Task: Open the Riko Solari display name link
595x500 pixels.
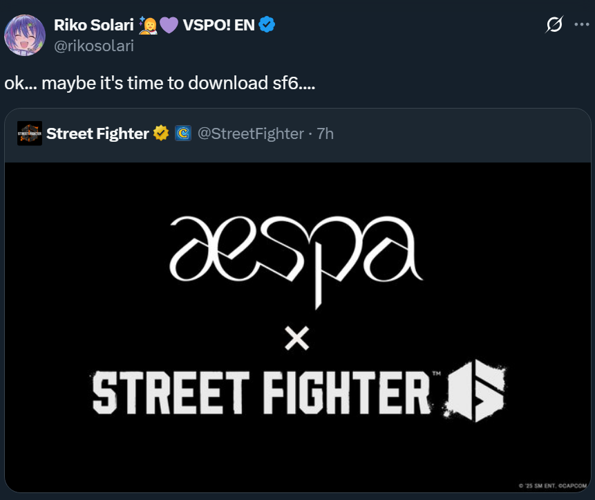Action: coord(94,25)
